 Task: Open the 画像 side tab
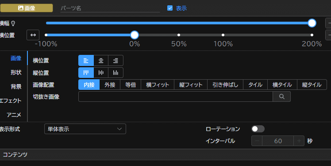point(16,58)
